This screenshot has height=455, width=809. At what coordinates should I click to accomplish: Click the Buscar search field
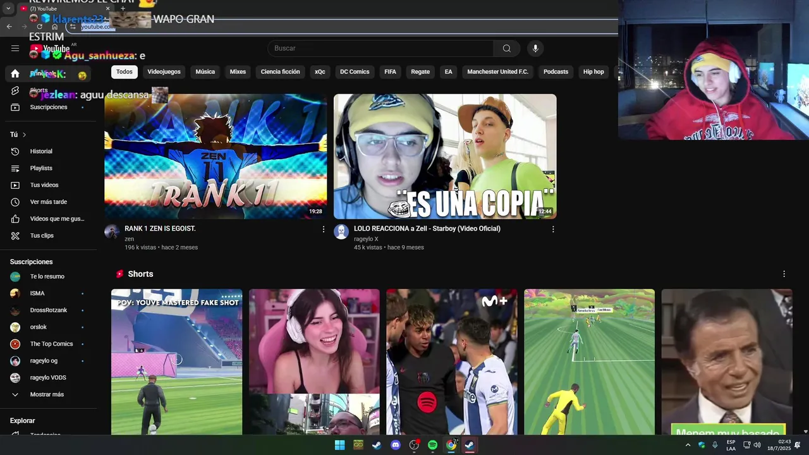pyautogui.click(x=380, y=49)
